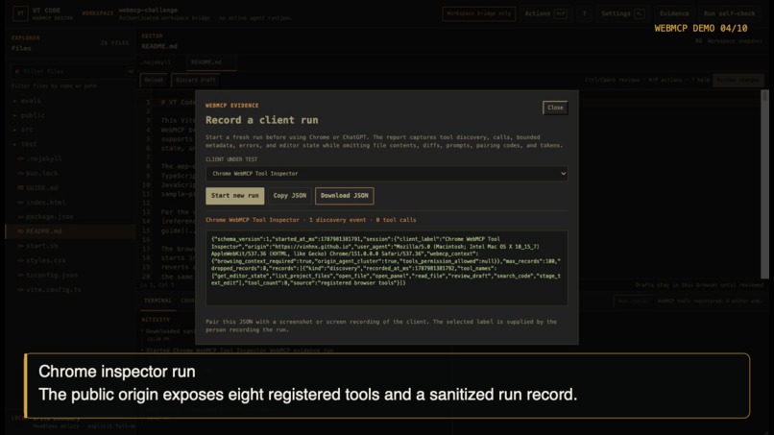The height and width of the screenshot is (435, 774).
Task: Click the VT logo icon
Action: [x=20, y=13]
